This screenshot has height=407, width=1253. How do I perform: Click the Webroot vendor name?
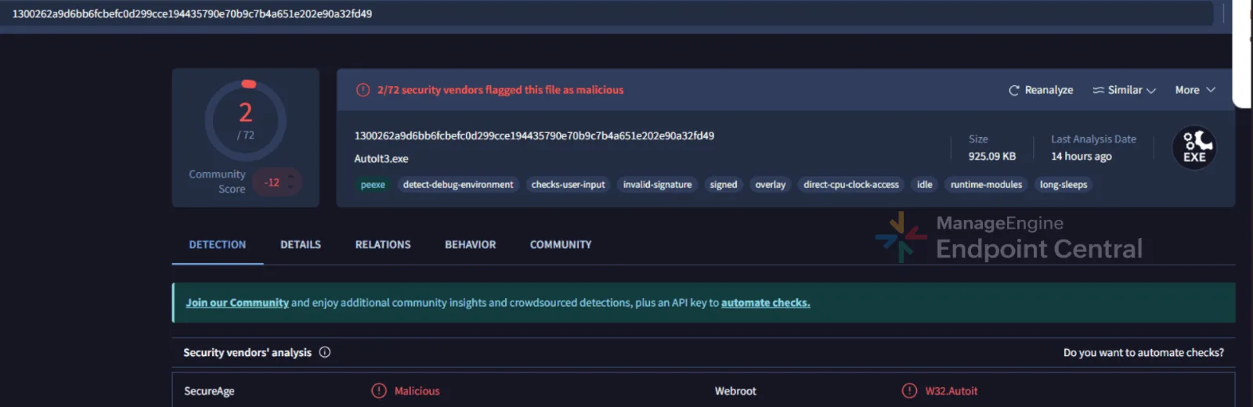735,391
